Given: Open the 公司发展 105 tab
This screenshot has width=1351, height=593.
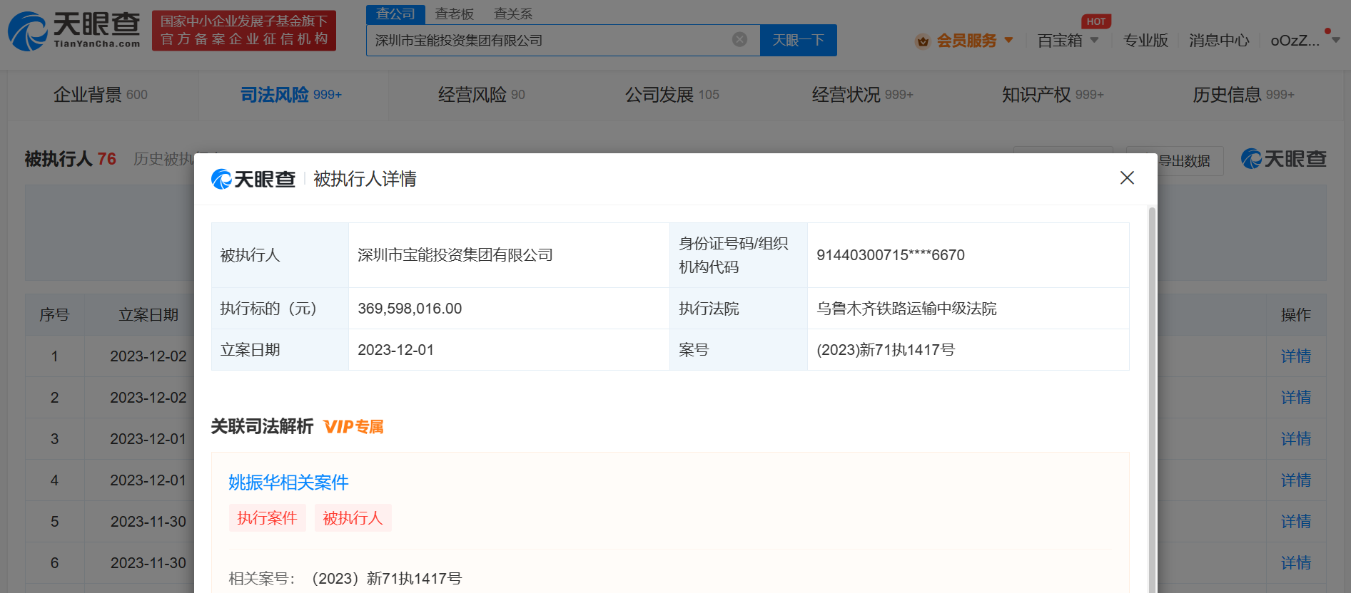Looking at the screenshot, I should point(672,95).
